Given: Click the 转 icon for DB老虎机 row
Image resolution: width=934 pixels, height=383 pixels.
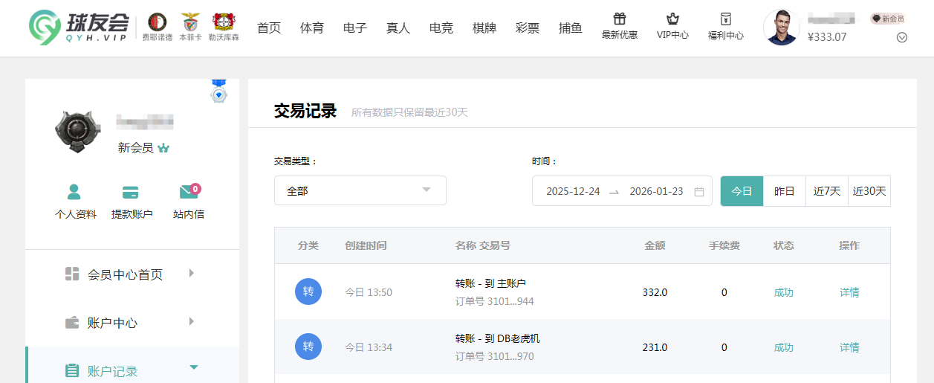Looking at the screenshot, I should [x=308, y=347].
